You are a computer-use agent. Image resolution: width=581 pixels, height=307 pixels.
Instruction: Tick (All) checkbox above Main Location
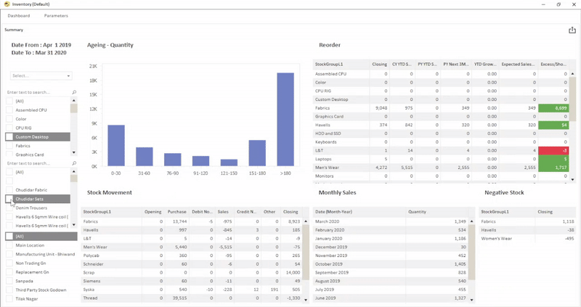[9, 237]
